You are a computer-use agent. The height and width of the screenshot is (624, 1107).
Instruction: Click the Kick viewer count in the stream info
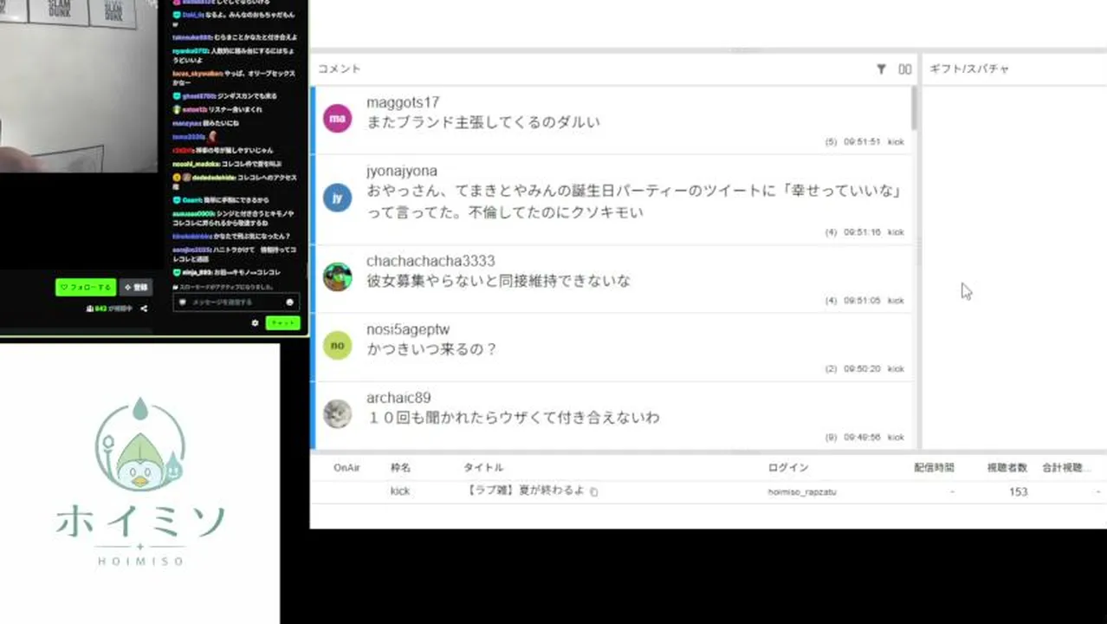pos(109,309)
